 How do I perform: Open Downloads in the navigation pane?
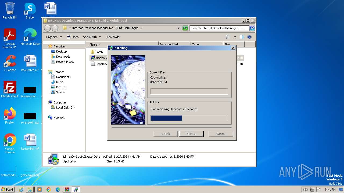pyautogui.click(x=63, y=57)
